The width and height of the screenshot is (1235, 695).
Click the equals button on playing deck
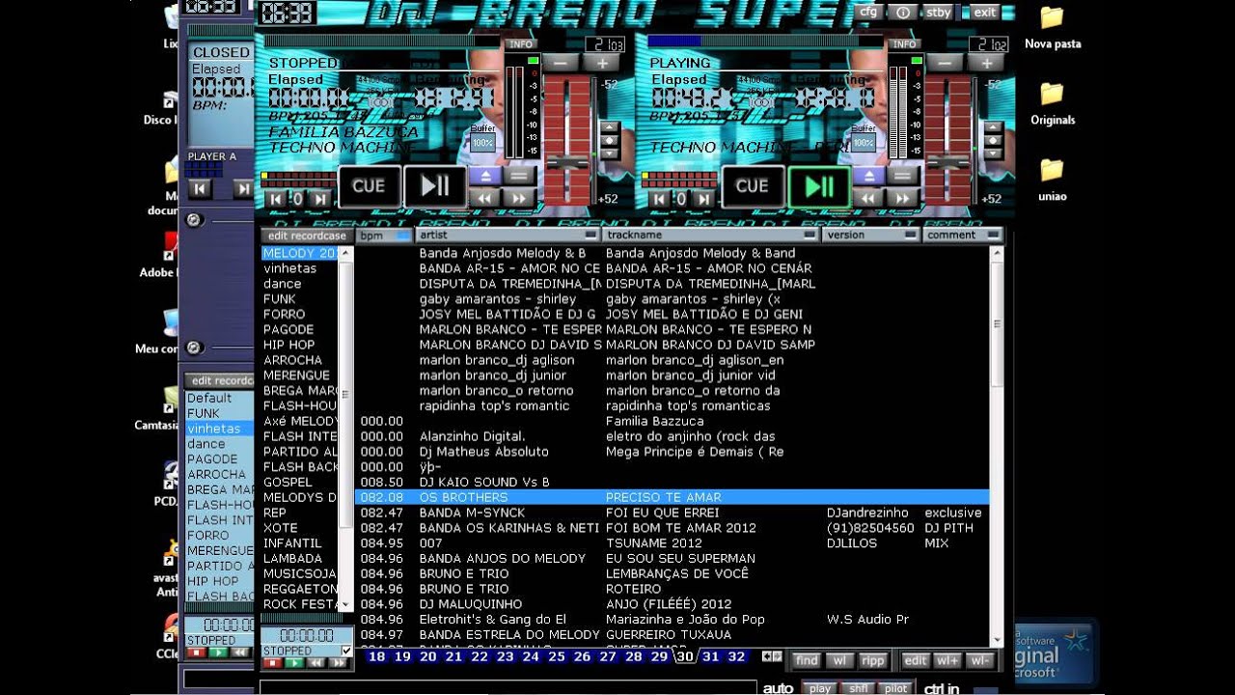(902, 176)
